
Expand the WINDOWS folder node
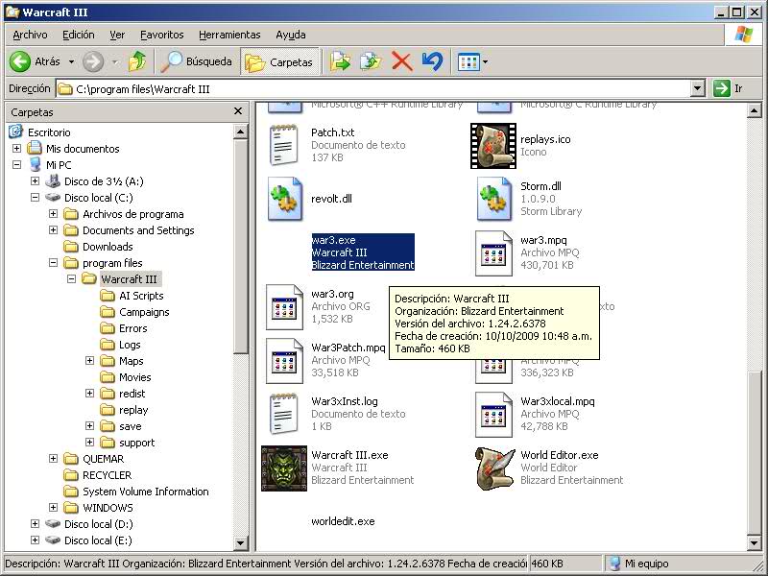tap(54, 508)
